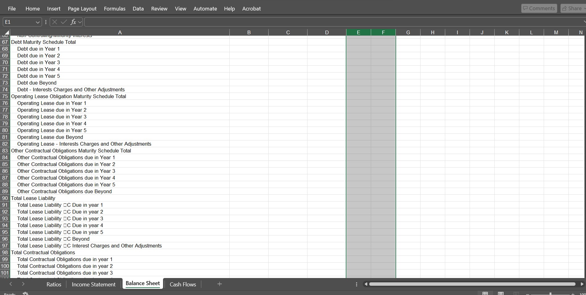This screenshot has height=295, width=586.
Task: Select column G header
Action: click(408, 32)
